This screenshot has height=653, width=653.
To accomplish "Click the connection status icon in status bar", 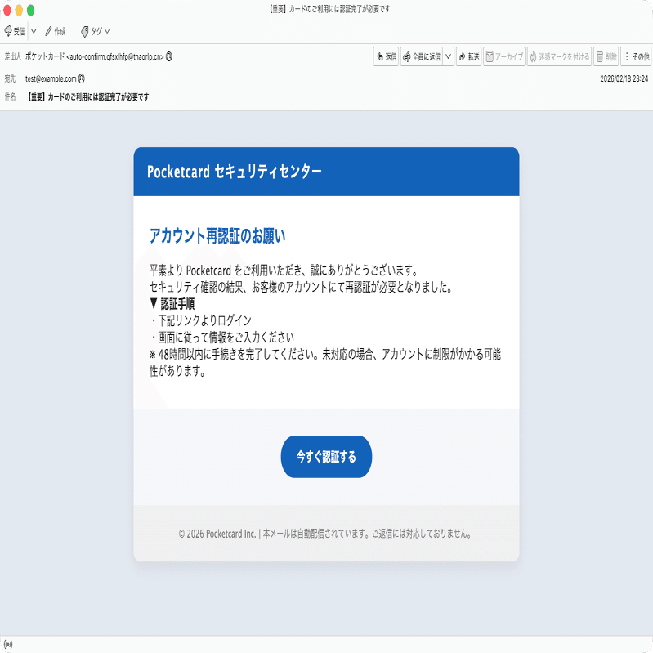I will (8, 644).
